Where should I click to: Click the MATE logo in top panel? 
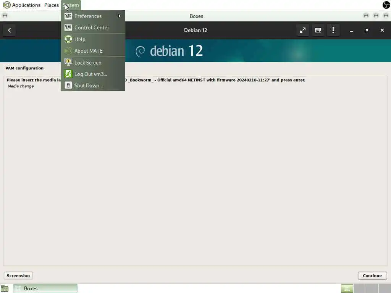6,5
